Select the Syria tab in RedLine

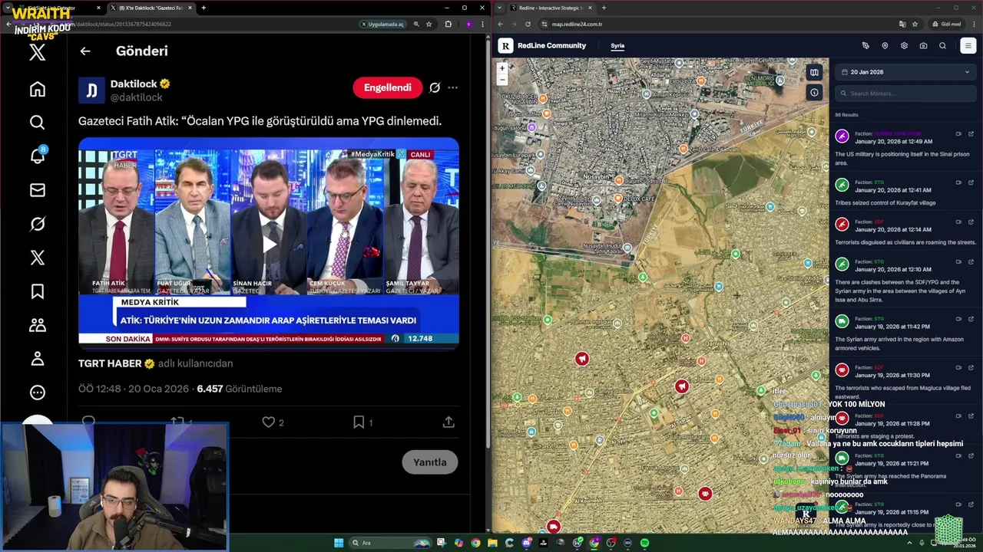coord(617,46)
